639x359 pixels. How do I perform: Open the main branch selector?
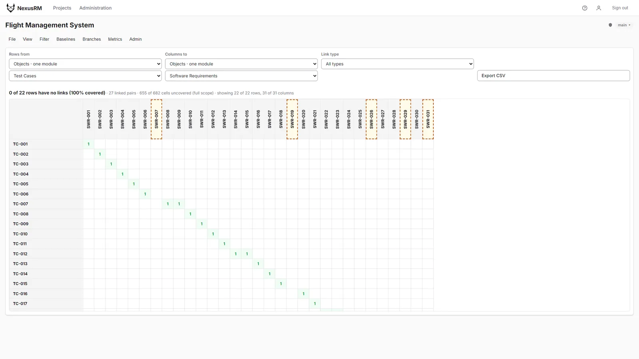[x=623, y=25]
